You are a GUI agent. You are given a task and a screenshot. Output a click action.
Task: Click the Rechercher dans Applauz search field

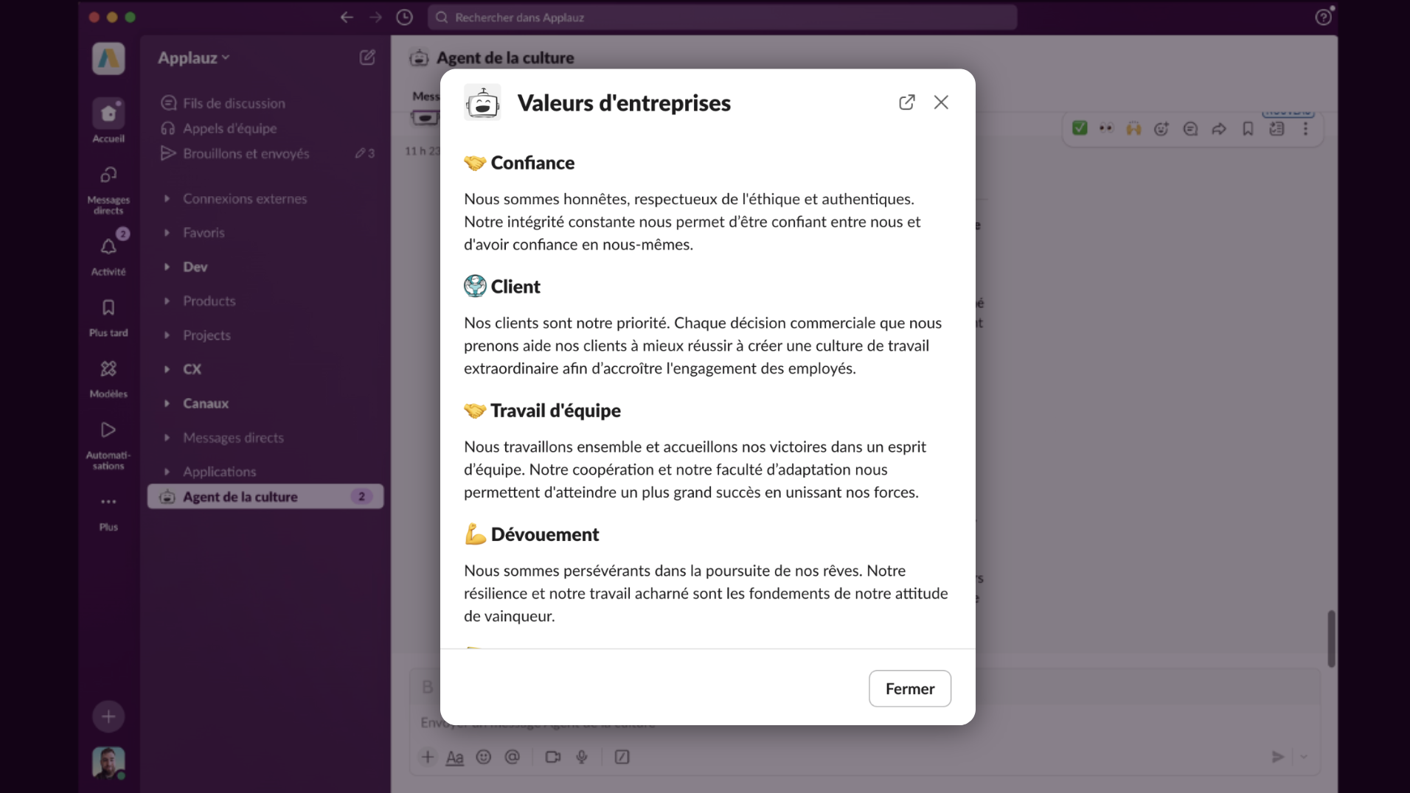click(x=723, y=17)
